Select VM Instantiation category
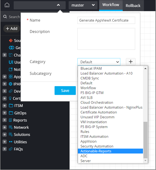This screenshot has height=170, width=156. click(110, 122)
